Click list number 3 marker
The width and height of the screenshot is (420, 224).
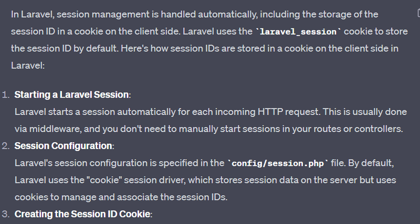(6, 214)
